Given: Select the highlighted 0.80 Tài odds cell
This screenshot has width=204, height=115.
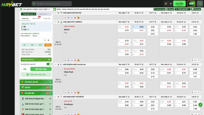Looking at the screenshot, I should click(x=139, y=27).
